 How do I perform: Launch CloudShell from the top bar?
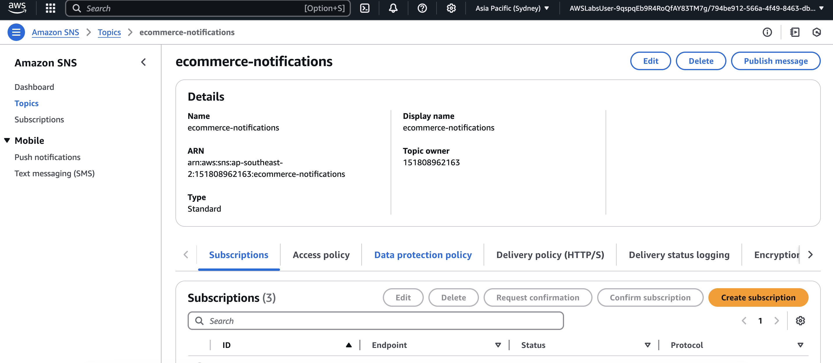click(x=365, y=8)
